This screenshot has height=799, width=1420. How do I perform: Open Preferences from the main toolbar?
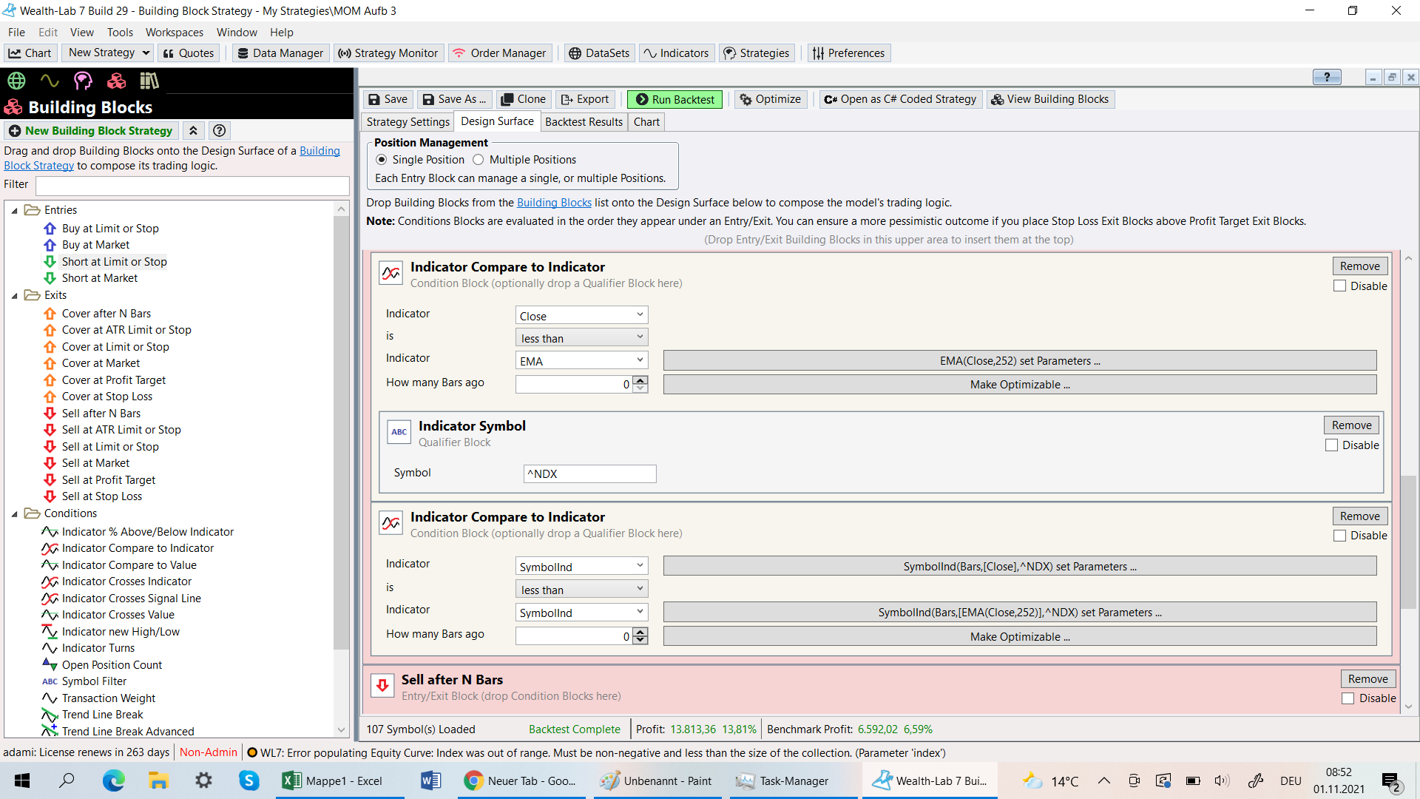[848, 53]
